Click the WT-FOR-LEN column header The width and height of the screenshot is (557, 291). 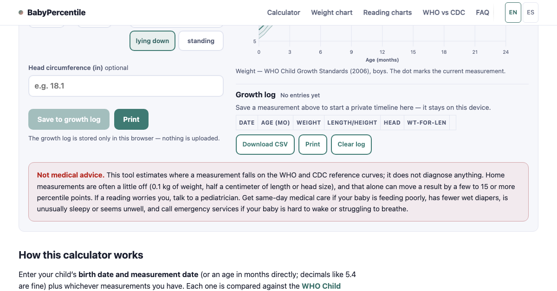pyautogui.click(x=427, y=123)
